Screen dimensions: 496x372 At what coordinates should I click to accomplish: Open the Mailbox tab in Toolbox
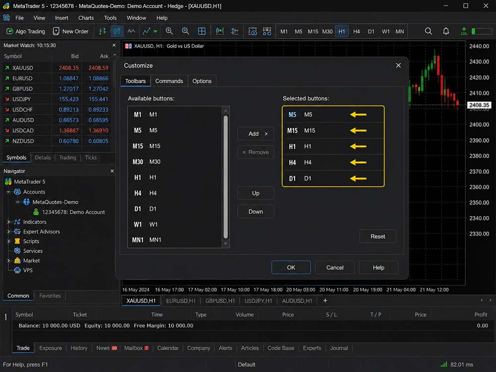click(136, 348)
